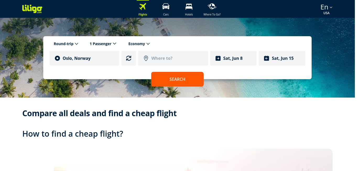Open the 1 Passenger dropdown
The image size is (358, 171).
103,44
